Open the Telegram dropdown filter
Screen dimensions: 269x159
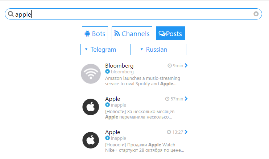point(105,50)
